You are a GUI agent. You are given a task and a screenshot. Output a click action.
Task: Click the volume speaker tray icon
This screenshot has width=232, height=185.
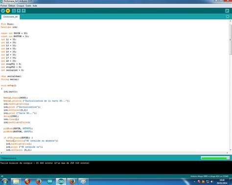(212, 182)
